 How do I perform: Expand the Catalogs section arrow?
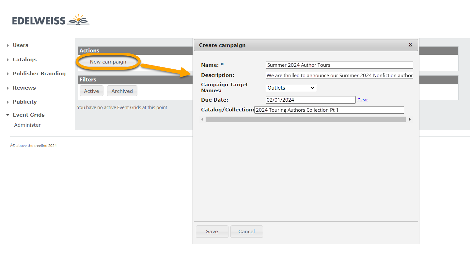(x=8, y=60)
